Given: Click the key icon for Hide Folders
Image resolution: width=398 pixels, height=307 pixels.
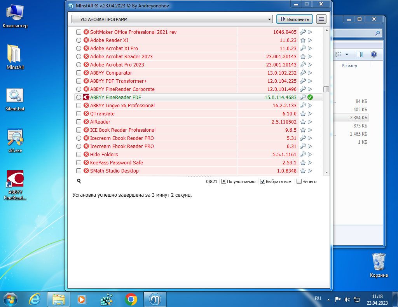Looking at the screenshot, I should pos(303,154).
